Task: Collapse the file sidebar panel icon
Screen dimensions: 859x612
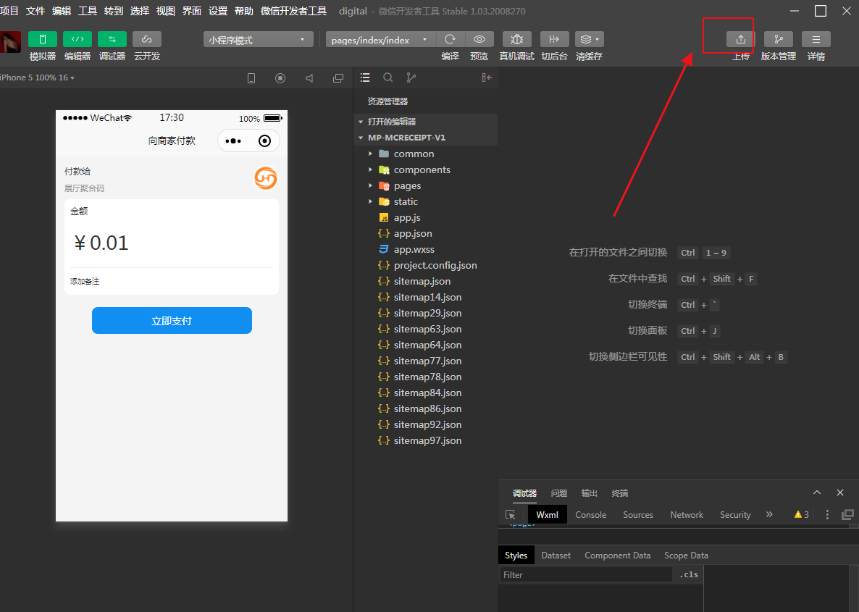Action: (487, 77)
